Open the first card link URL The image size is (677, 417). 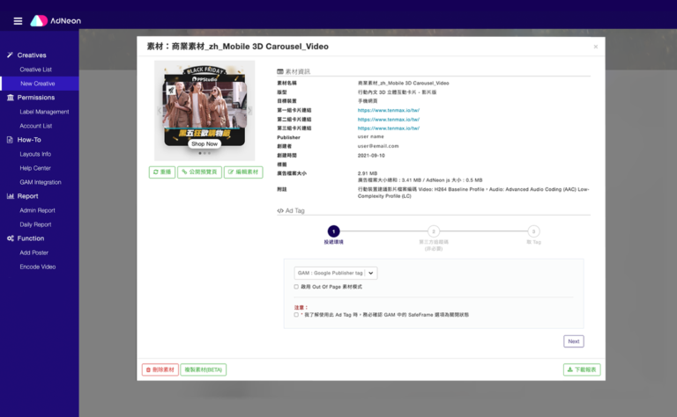pyautogui.click(x=389, y=110)
